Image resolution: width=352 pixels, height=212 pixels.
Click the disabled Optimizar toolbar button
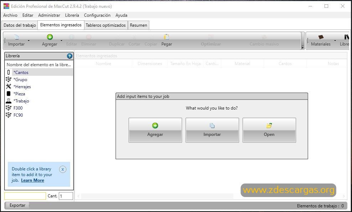(x=211, y=41)
